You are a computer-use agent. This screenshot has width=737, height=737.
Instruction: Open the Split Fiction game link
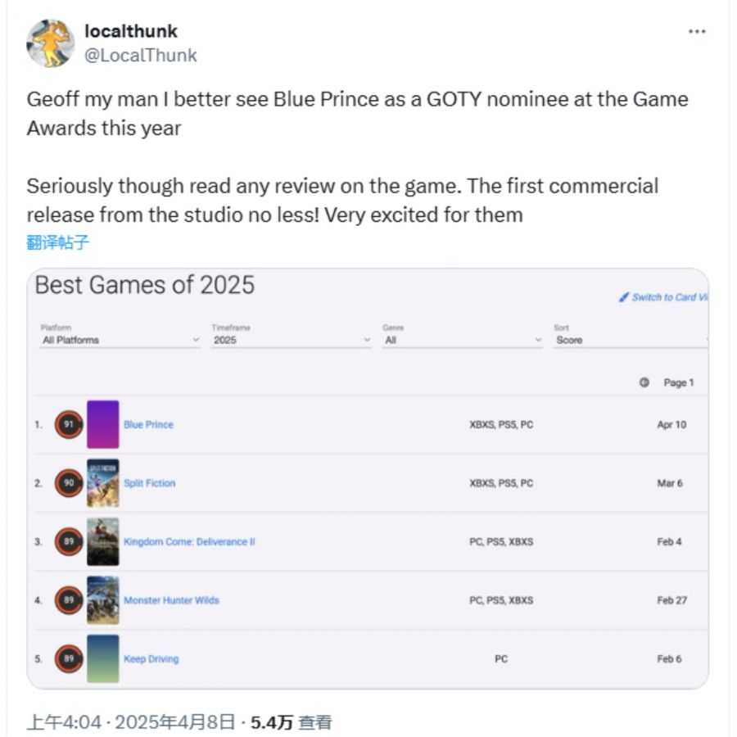click(149, 483)
